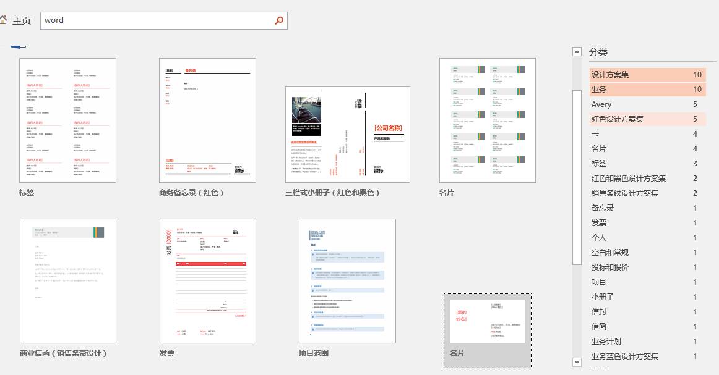Open the 标签 template
The height and width of the screenshot is (375, 719).
(67, 120)
